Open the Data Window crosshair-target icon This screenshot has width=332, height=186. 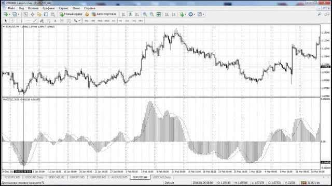[x=32, y=14]
